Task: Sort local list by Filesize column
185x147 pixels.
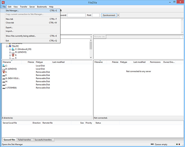Action: (28, 62)
